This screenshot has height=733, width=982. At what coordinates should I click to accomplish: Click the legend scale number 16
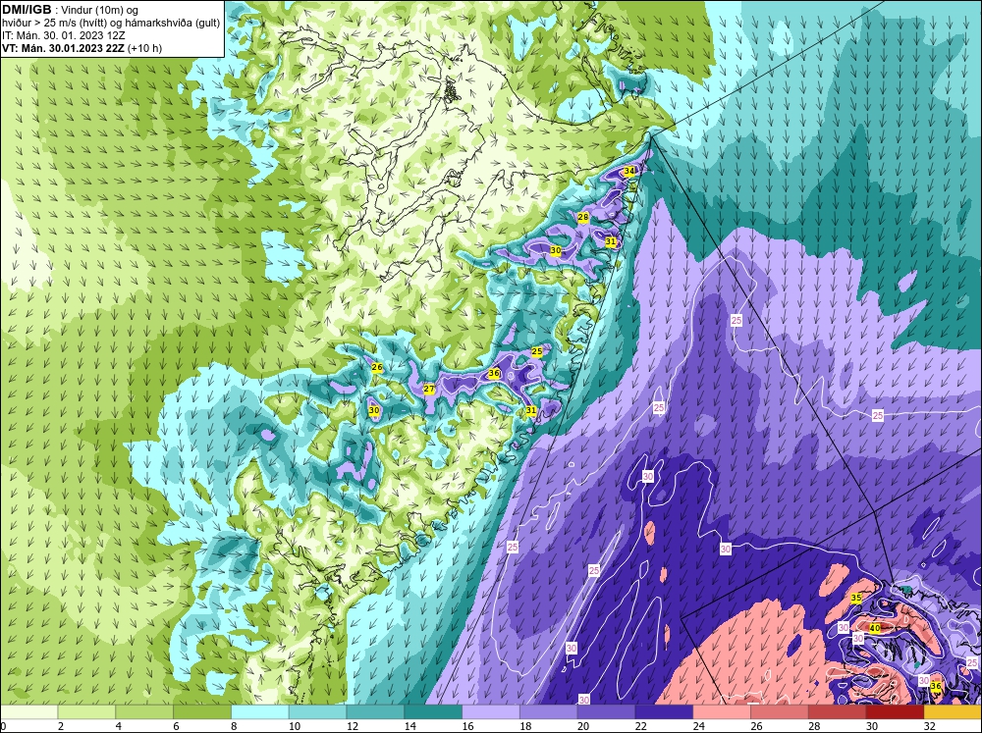pyautogui.click(x=467, y=726)
